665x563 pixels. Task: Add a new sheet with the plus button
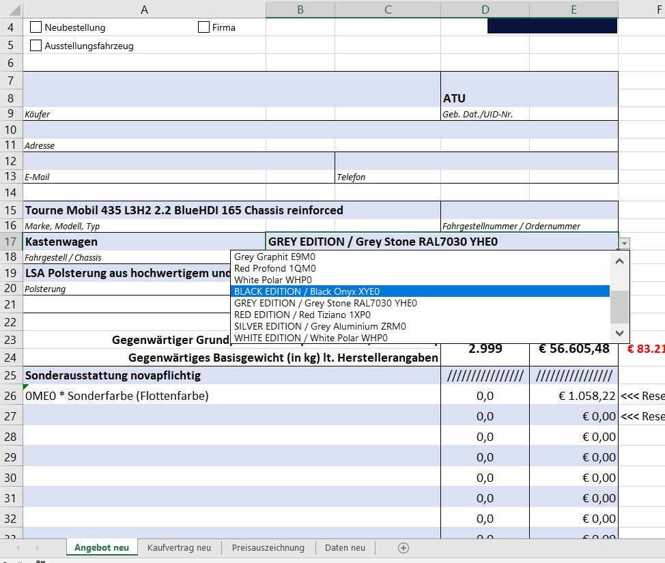pos(404,548)
